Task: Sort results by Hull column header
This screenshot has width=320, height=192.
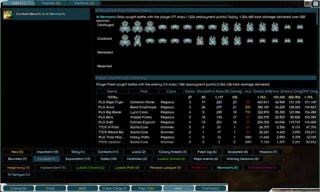Action: tap(248, 91)
